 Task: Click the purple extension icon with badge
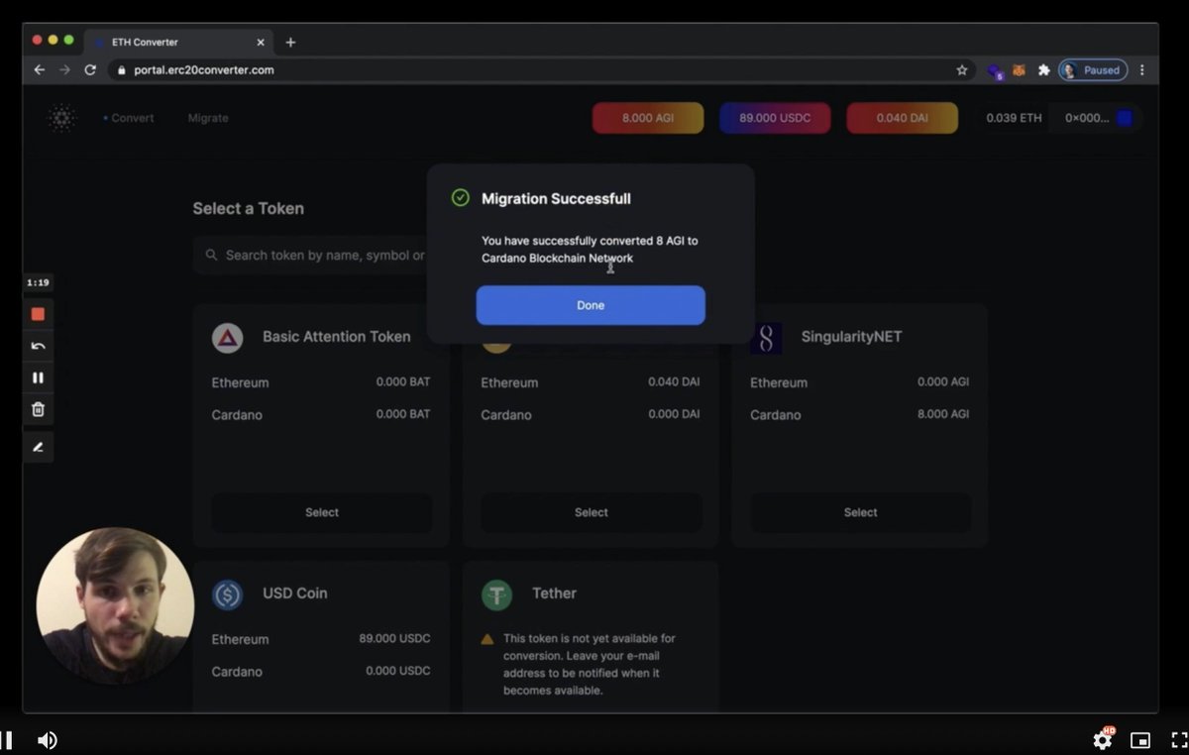[995, 71]
